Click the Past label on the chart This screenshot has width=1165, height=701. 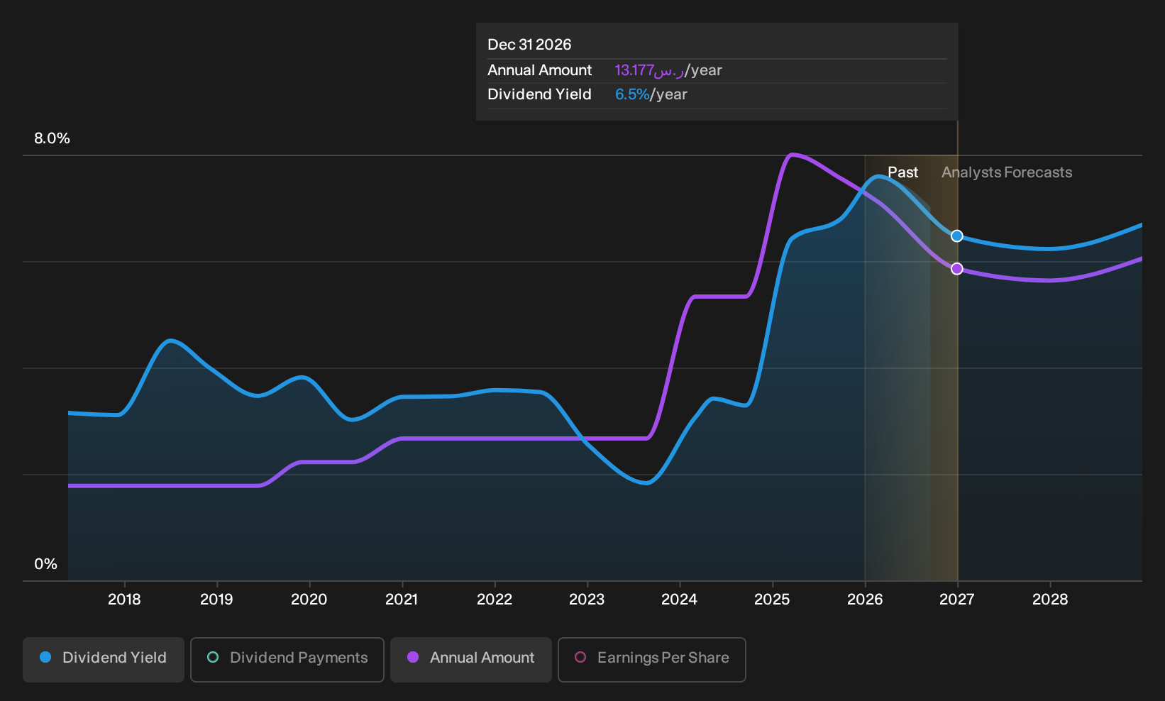(x=902, y=172)
